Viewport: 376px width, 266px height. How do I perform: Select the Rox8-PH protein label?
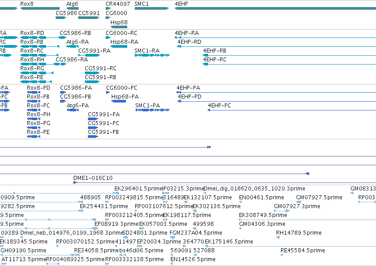38,114
